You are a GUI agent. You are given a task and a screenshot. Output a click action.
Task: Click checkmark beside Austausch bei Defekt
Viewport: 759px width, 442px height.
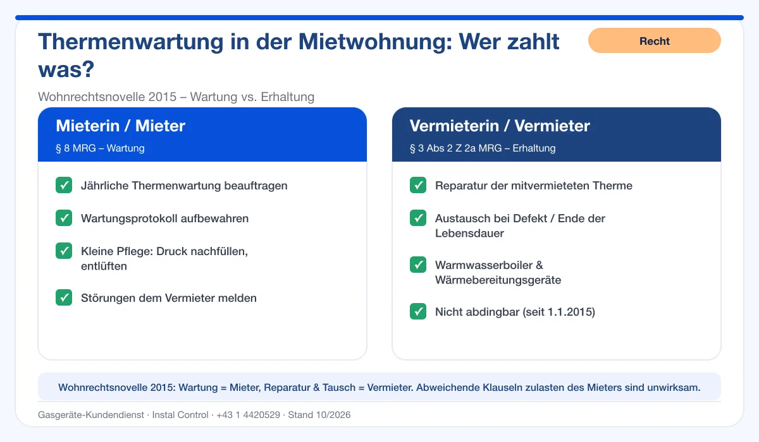point(418,218)
